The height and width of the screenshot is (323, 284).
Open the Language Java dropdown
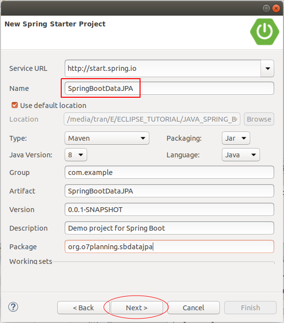241,155
